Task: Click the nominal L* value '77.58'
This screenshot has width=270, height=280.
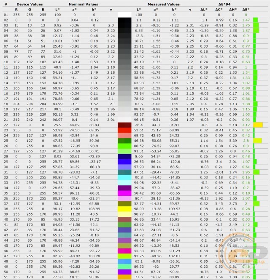Action: 57,277
